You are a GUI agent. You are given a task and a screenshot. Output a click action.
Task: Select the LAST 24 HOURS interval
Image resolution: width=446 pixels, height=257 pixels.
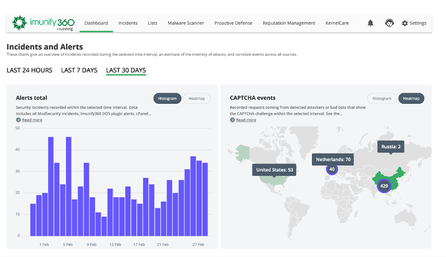click(30, 70)
